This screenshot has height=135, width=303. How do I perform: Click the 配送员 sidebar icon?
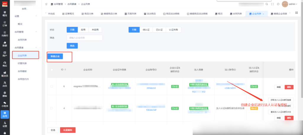[x=5, y=74]
